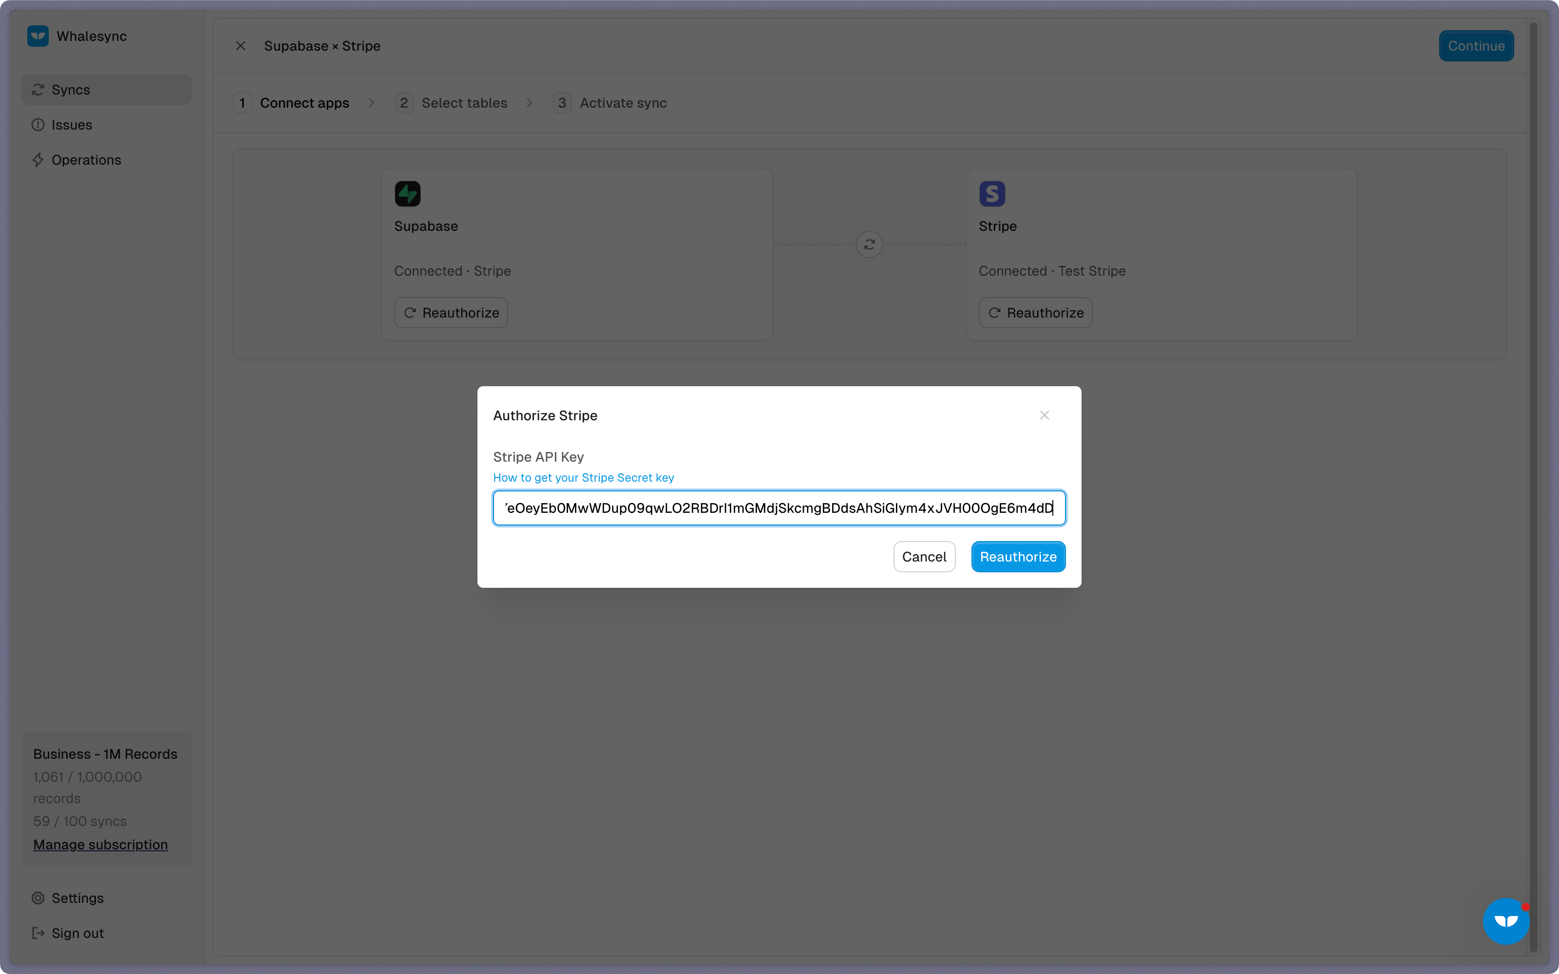This screenshot has height=974, width=1559.
Task: Click the Whalesync logo icon
Action: [38, 36]
